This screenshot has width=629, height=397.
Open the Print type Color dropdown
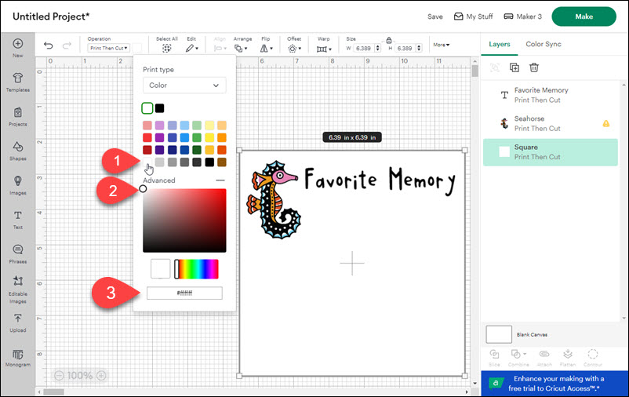point(184,86)
